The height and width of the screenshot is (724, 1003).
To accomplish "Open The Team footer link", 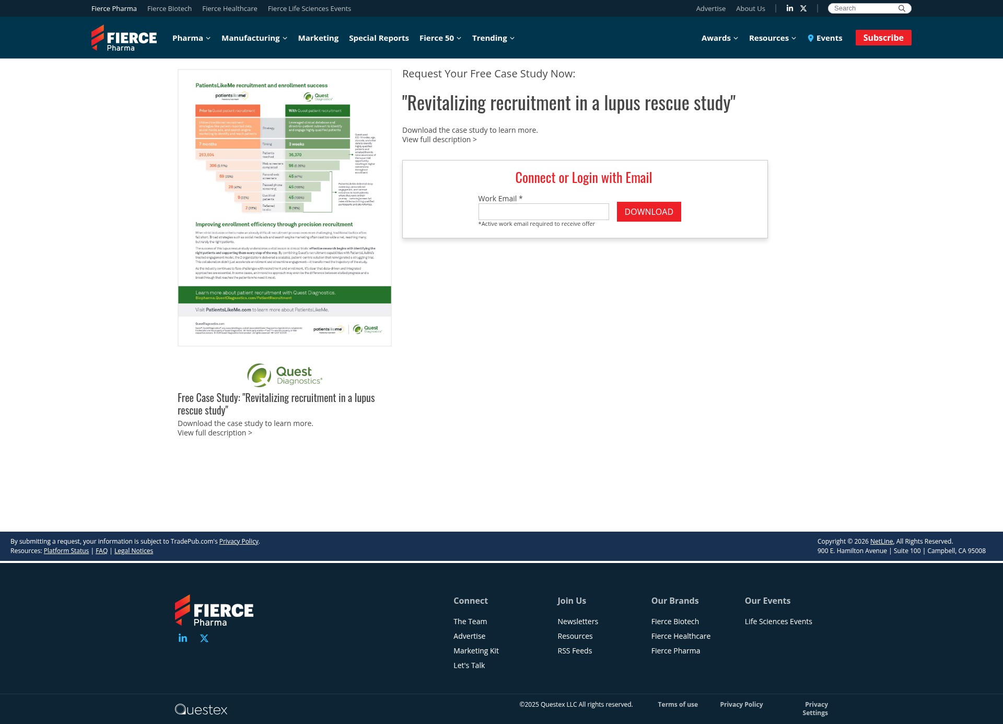I will [470, 622].
